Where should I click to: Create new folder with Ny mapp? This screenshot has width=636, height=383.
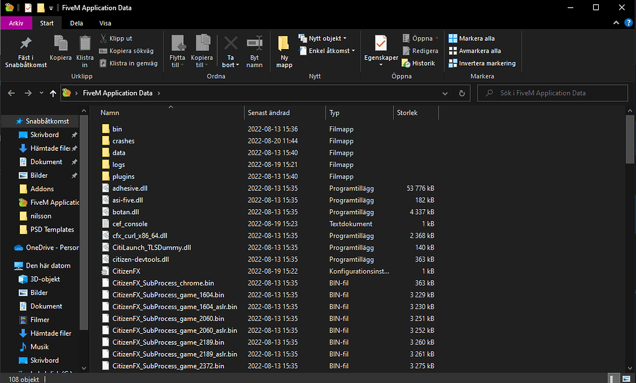tap(284, 44)
